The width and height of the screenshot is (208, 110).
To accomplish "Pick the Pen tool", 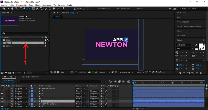I will [x=37, y=9].
